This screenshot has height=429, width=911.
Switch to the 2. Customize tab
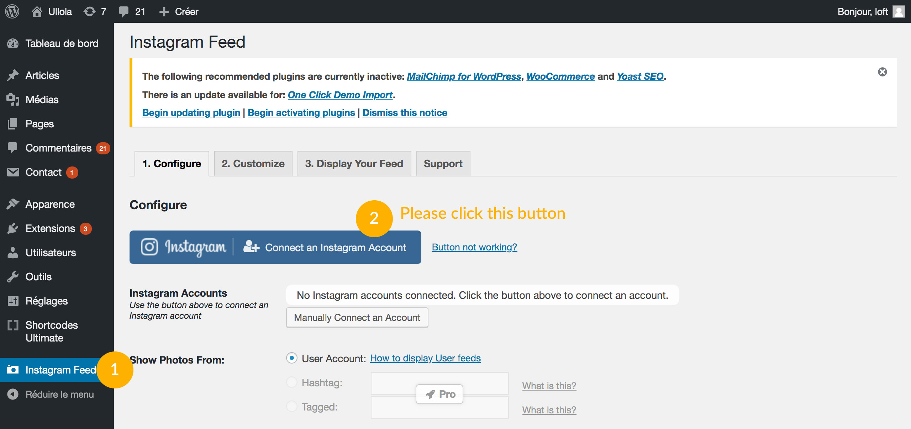point(253,164)
